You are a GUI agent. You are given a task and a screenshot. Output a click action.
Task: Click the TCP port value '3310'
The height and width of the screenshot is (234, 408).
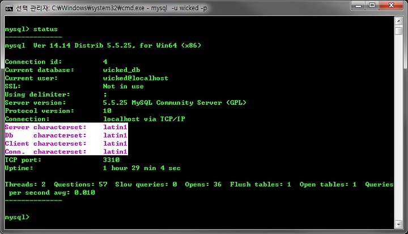click(x=111, y=160)
